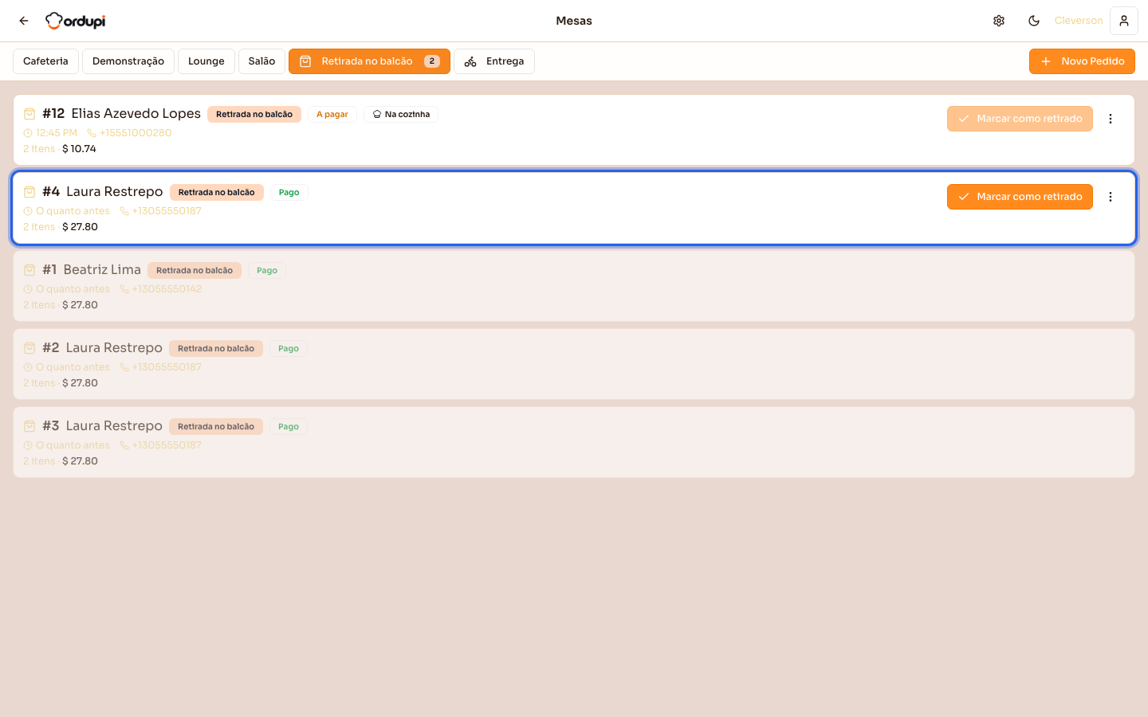The width and height of the screenshot is (1148, 717).
Task: Click the Pago badge on order #4
Action: click(x=289, y=192)
